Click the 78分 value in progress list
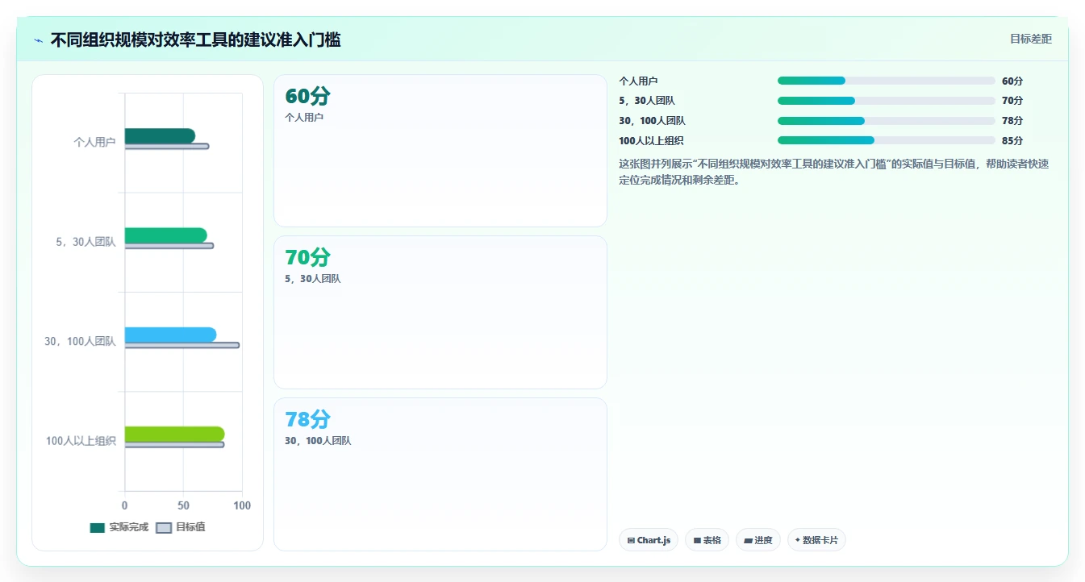This screenshot has width=1085, height=582. click(1012, 121)
